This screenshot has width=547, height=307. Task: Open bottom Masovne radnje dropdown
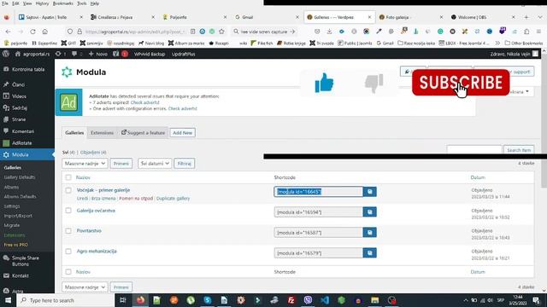click(x=85, y=287)
